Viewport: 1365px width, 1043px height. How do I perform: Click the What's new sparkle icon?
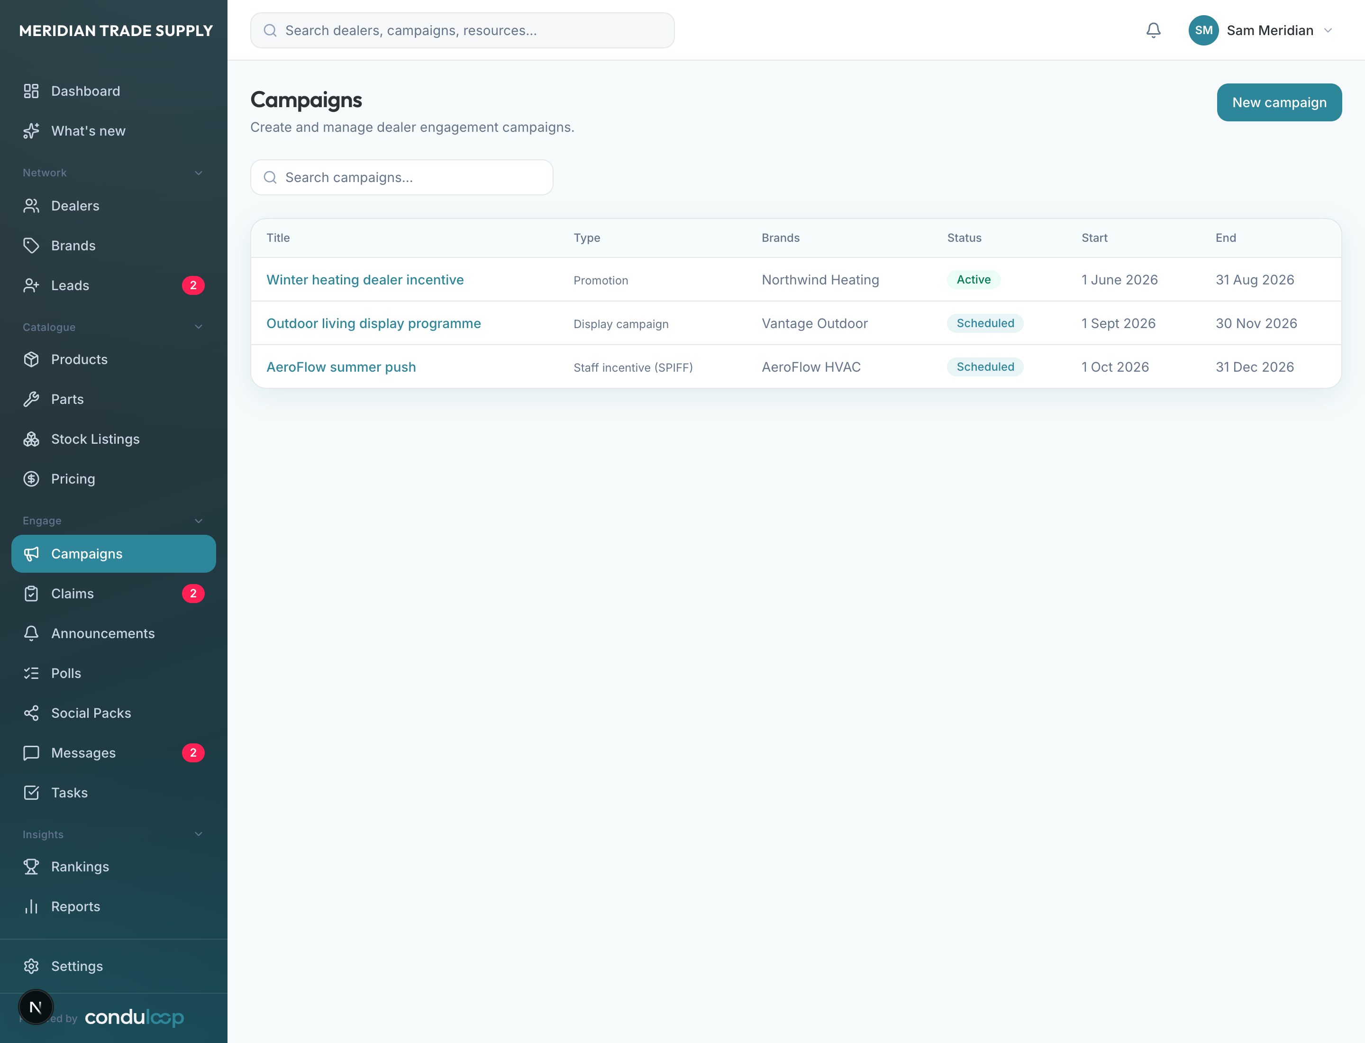31,131
